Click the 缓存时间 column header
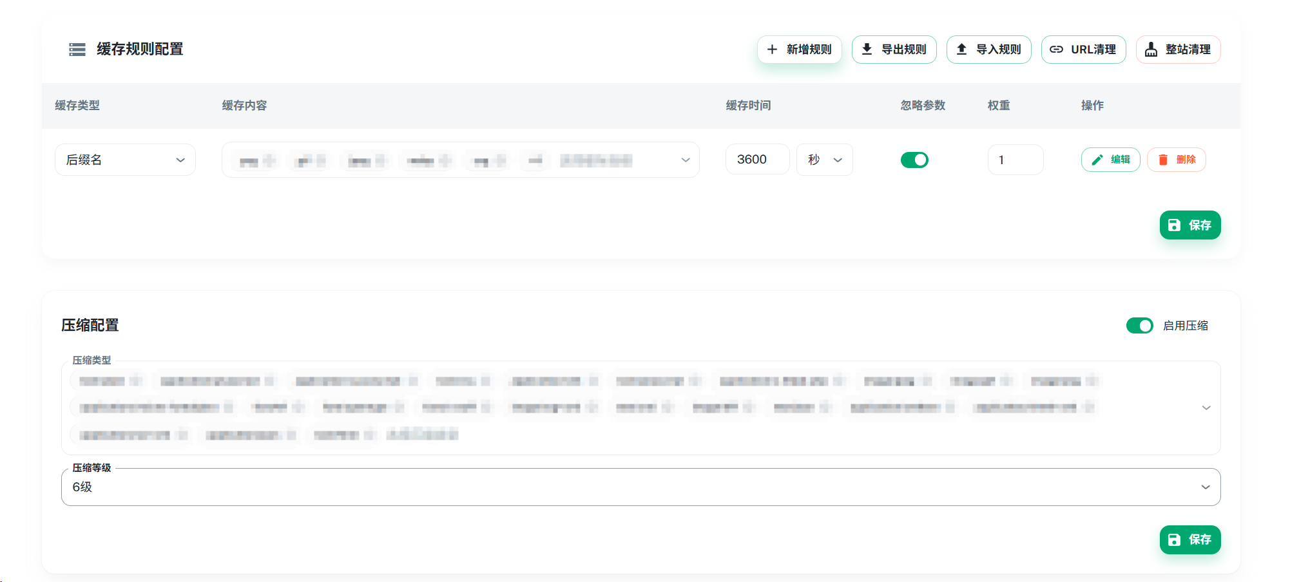Image resolution: width=1290 pixels, height=582 pixels. pos(748,106)
